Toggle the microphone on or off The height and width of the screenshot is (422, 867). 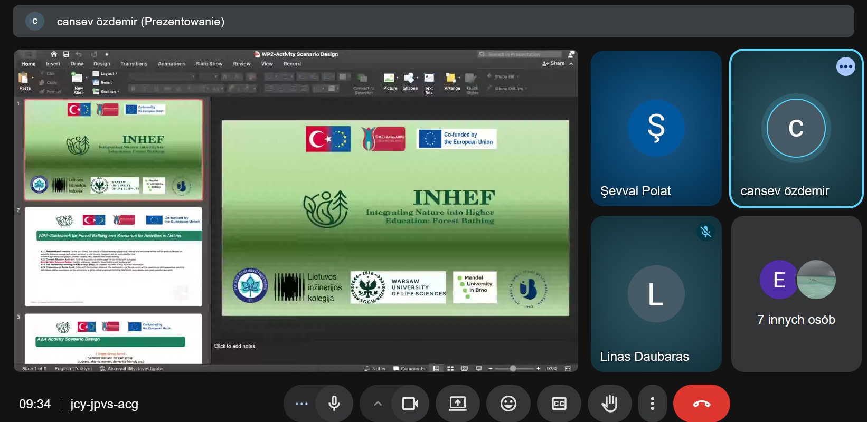point(334,404)
